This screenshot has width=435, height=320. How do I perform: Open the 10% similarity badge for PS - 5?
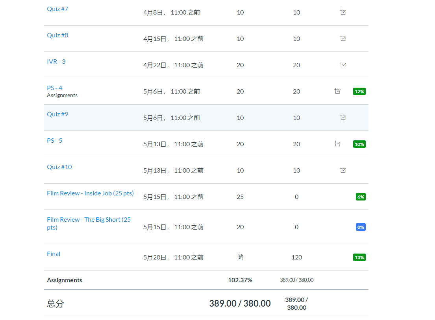359,144
